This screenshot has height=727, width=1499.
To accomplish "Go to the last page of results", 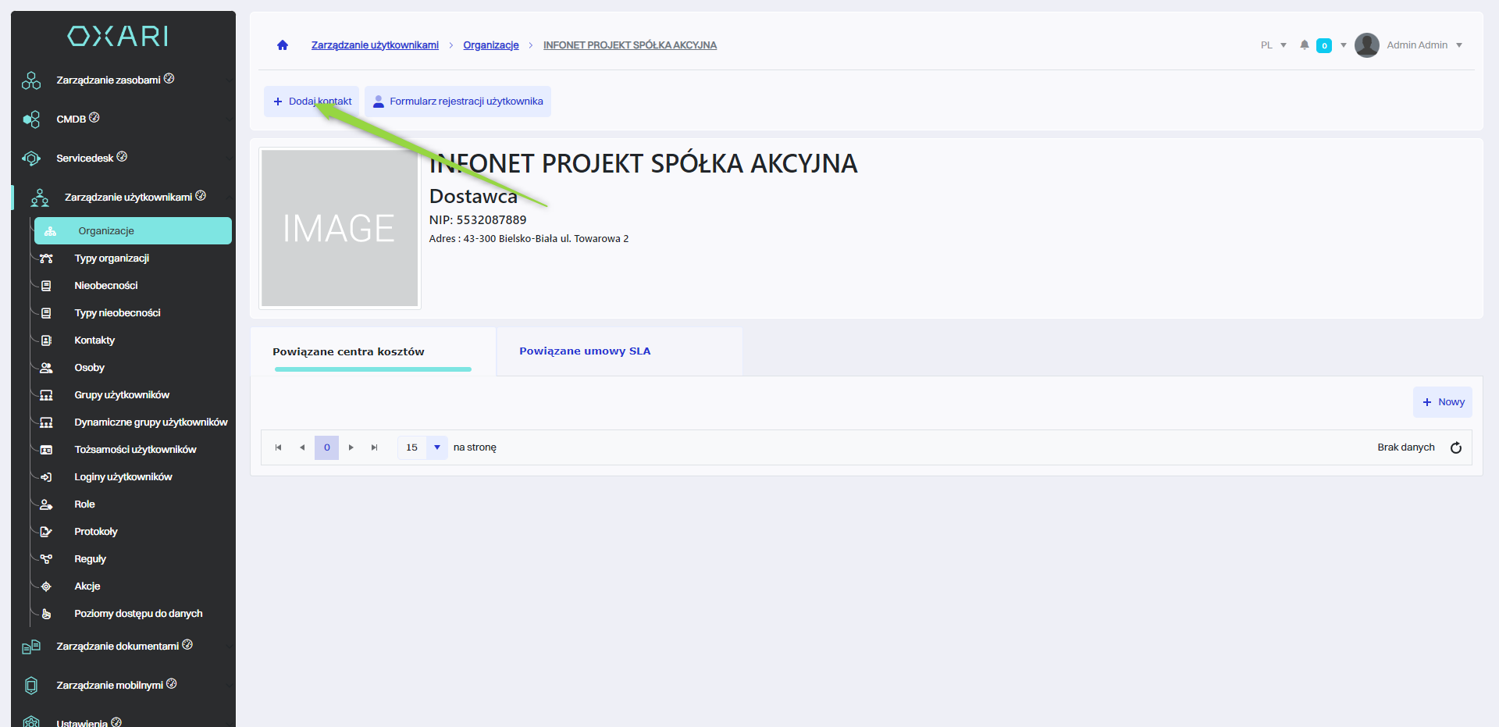I will (375, 447).
